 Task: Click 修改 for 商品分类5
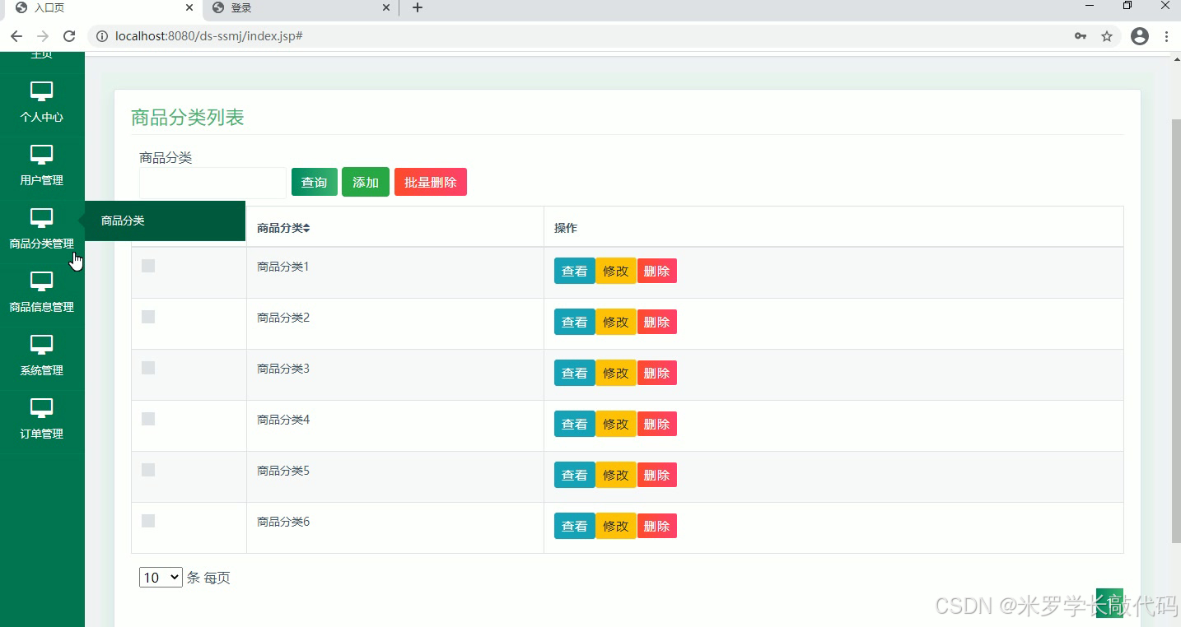click(x=616, y=475)
